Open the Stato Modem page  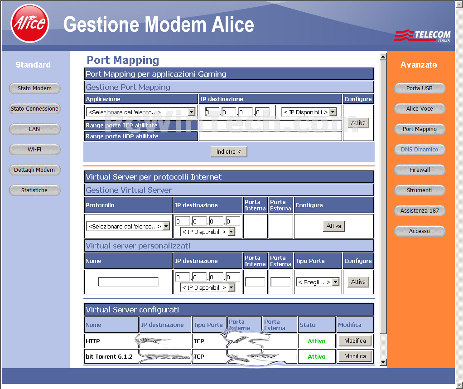coord(34,88)
